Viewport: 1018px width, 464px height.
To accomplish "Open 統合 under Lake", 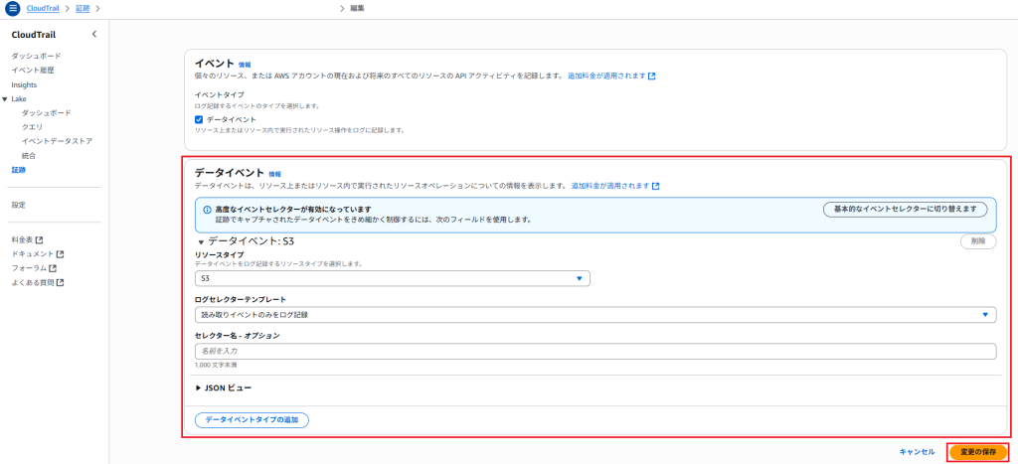I will pyautogui.click(x=29, y=156).
